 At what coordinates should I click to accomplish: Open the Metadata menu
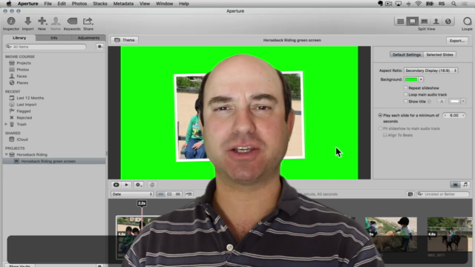[123, 4]
